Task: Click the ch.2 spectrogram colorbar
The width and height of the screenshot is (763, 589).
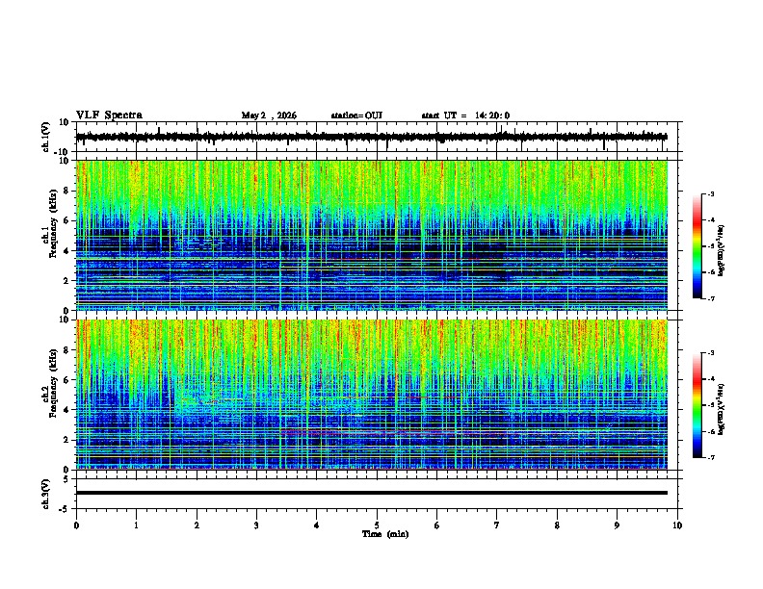Action: click(697, 405)
